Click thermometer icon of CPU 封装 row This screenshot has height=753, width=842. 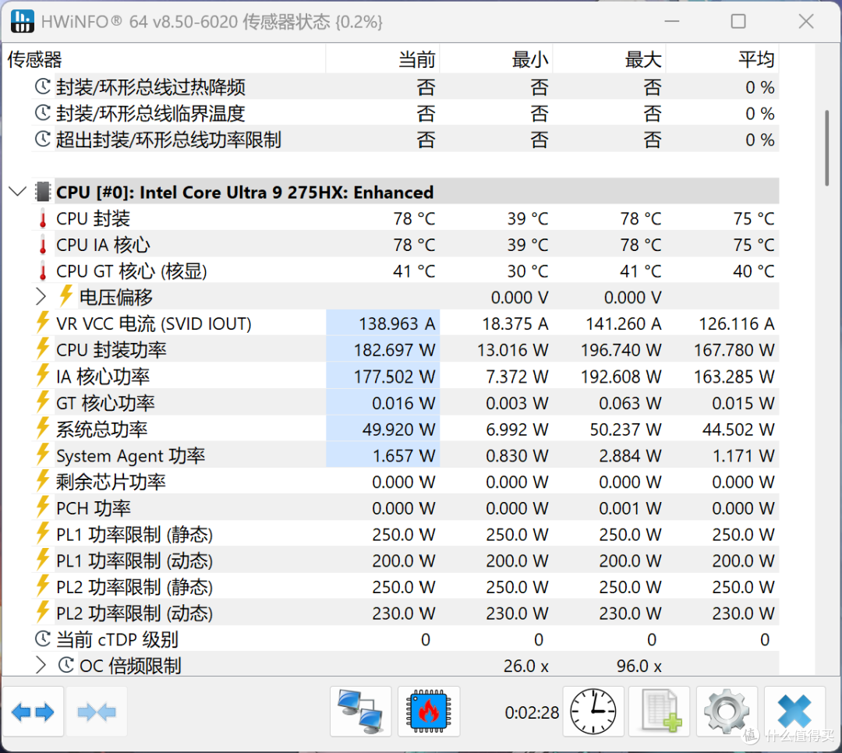pyautogui.click(x=43, y=219)
